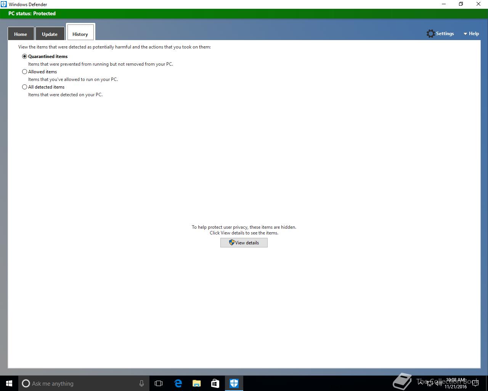The image size is (488, 391).
Task: Open the Windows Start menu
Action: pyautogui.click(x=9, y=383)
